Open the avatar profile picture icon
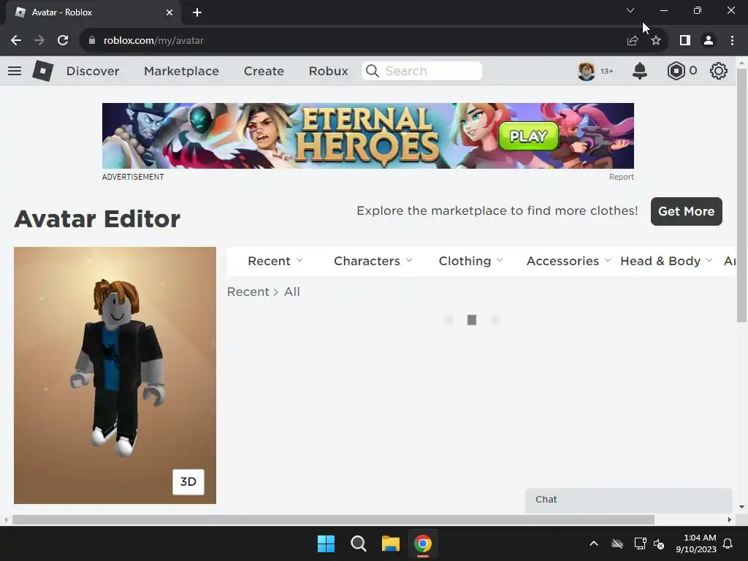 click(587, 71)
